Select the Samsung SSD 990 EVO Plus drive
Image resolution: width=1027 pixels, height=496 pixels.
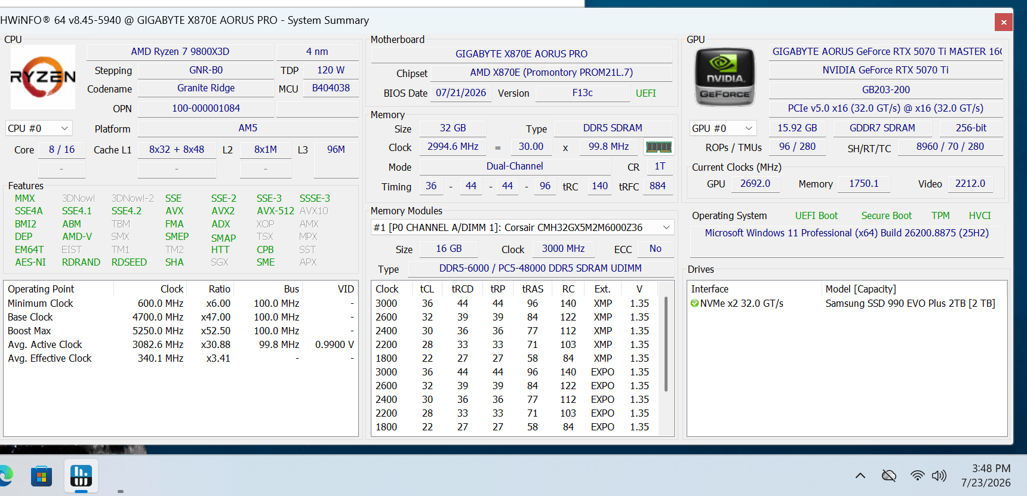click(x=910, y=303)
